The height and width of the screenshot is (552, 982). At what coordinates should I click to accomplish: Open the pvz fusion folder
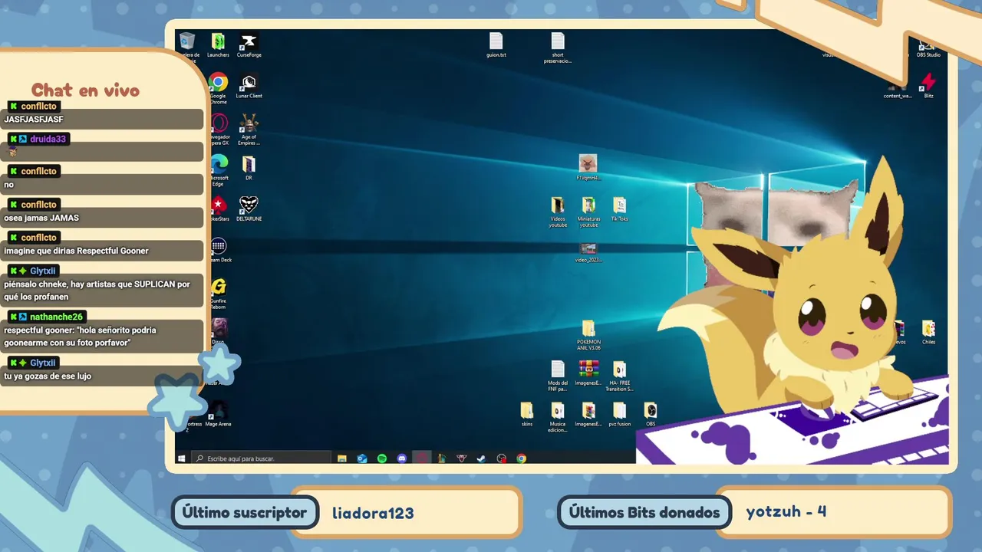point(619,413)
